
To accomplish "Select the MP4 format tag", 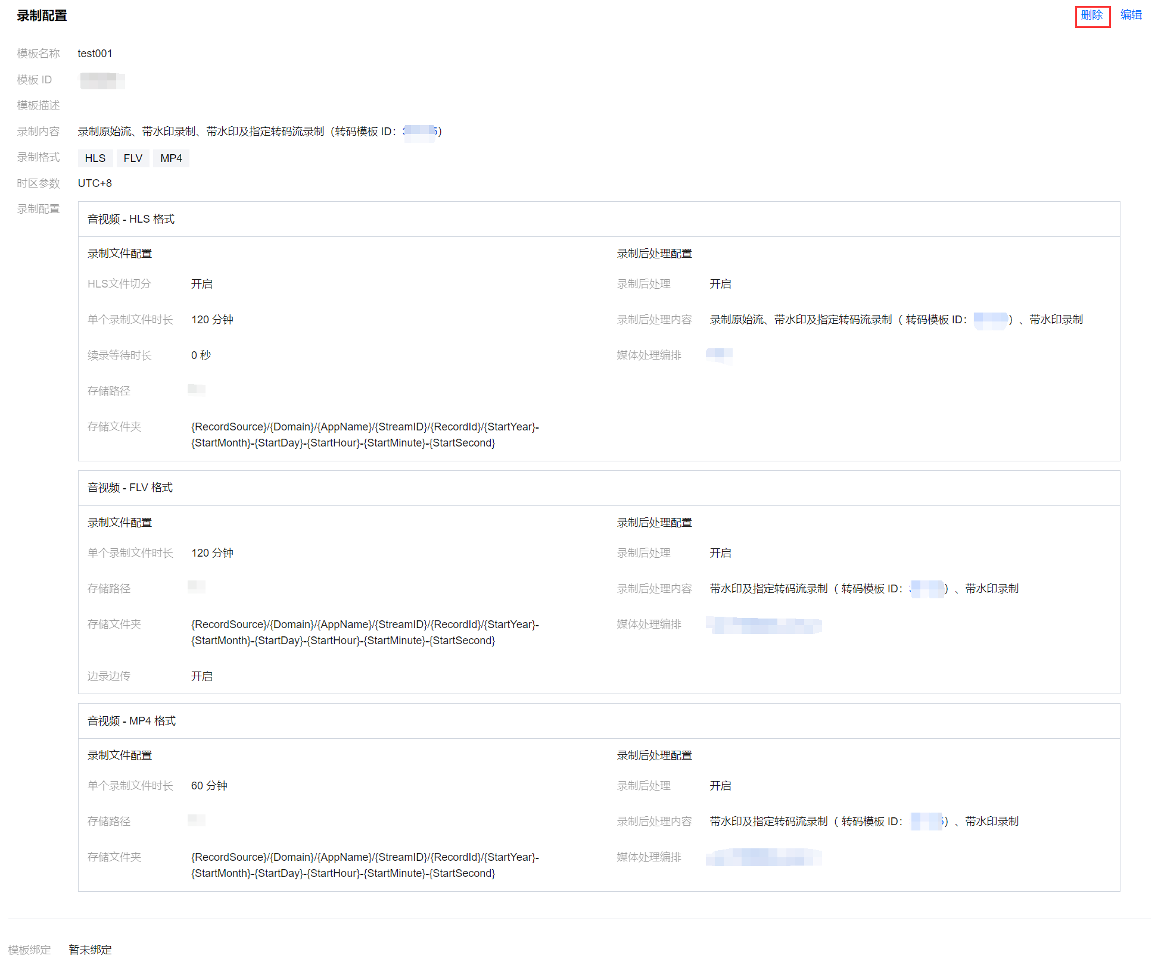I will [x=171, y=158].
